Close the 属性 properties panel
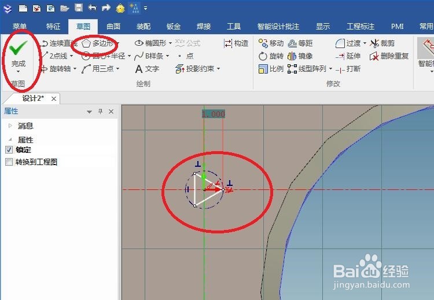The height and width of the screenshot is (300, 434). pos(111,111)
